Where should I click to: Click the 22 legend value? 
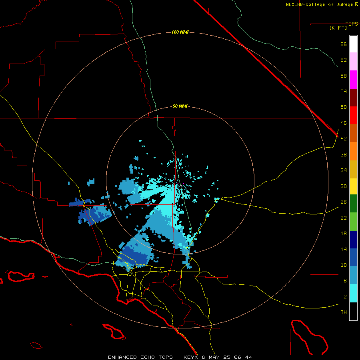(344, 218)
